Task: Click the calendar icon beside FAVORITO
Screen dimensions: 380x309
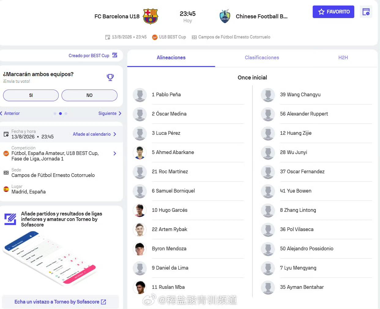Action: point(366,12)
